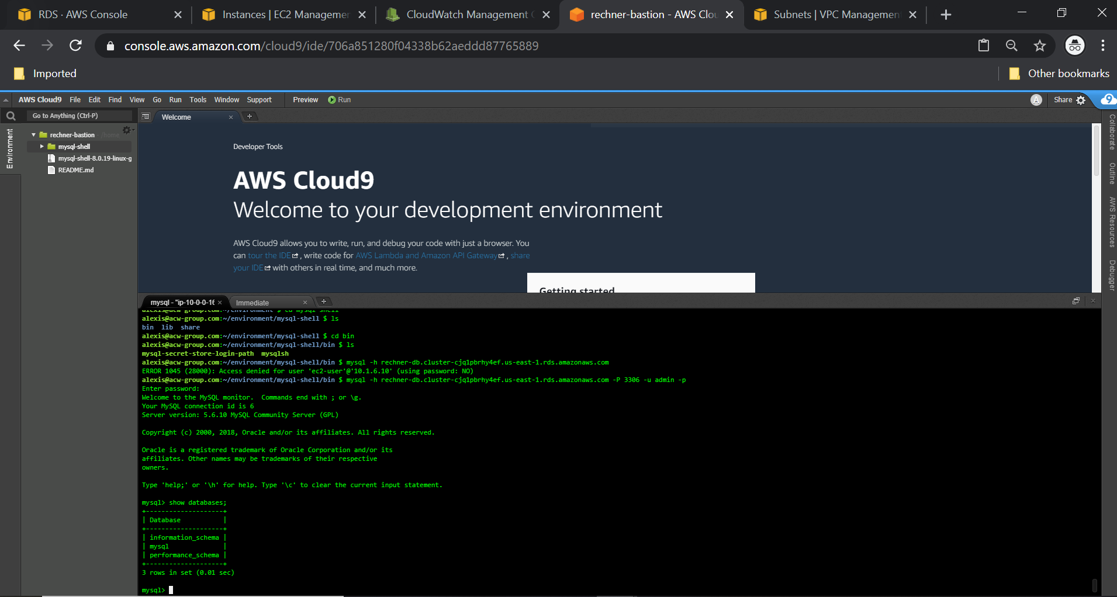Open the Imported bookmarks folder
Viewport: 1117px width, 597px height.
tap(45, 74)
